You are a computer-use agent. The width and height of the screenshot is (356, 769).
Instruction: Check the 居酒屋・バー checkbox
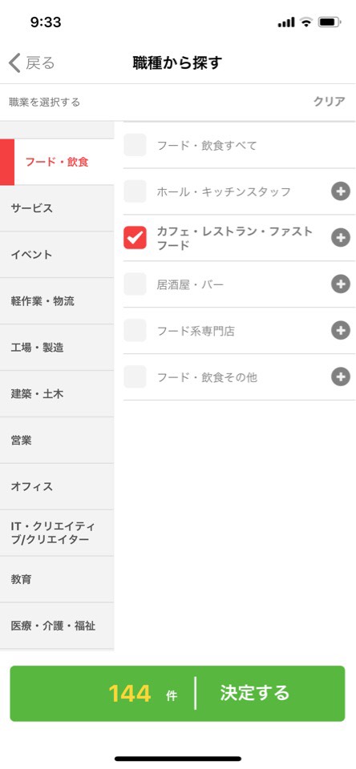(x=135, y=284)
